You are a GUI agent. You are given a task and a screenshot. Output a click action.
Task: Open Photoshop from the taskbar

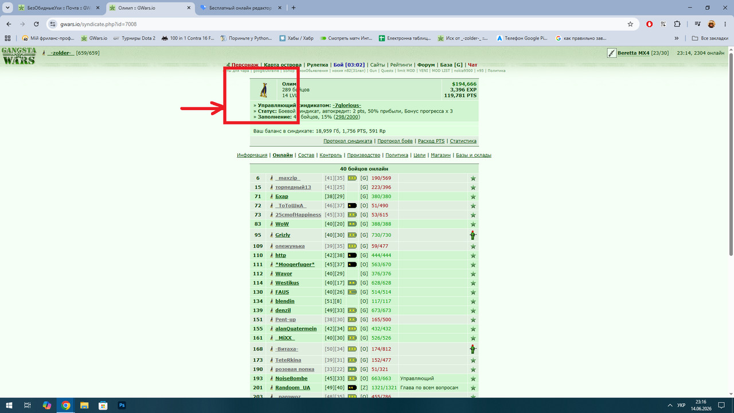click(122, 405)
